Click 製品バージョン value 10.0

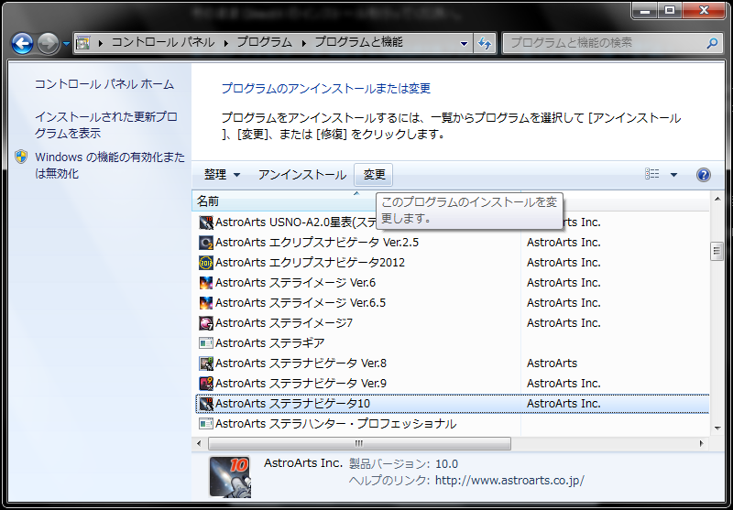coord(446,464)
